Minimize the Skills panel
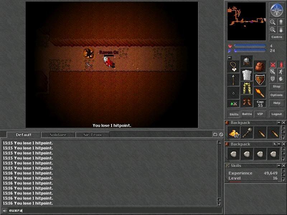This screenshot has height=215, width=287. click(x=279, y=166)
